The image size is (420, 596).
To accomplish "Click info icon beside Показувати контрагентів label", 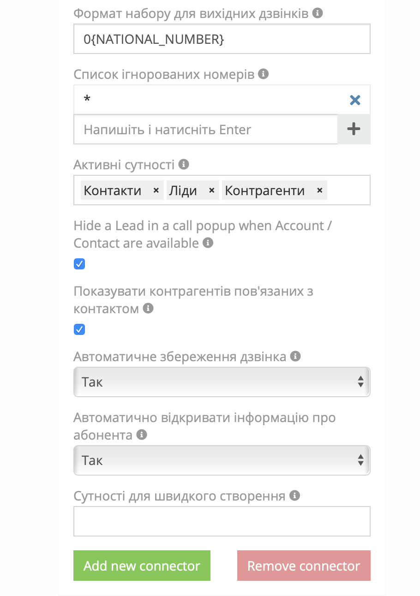I will pyautogui.click(x=148, y=308).
